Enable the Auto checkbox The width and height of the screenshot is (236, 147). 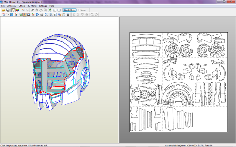point(80,10)
